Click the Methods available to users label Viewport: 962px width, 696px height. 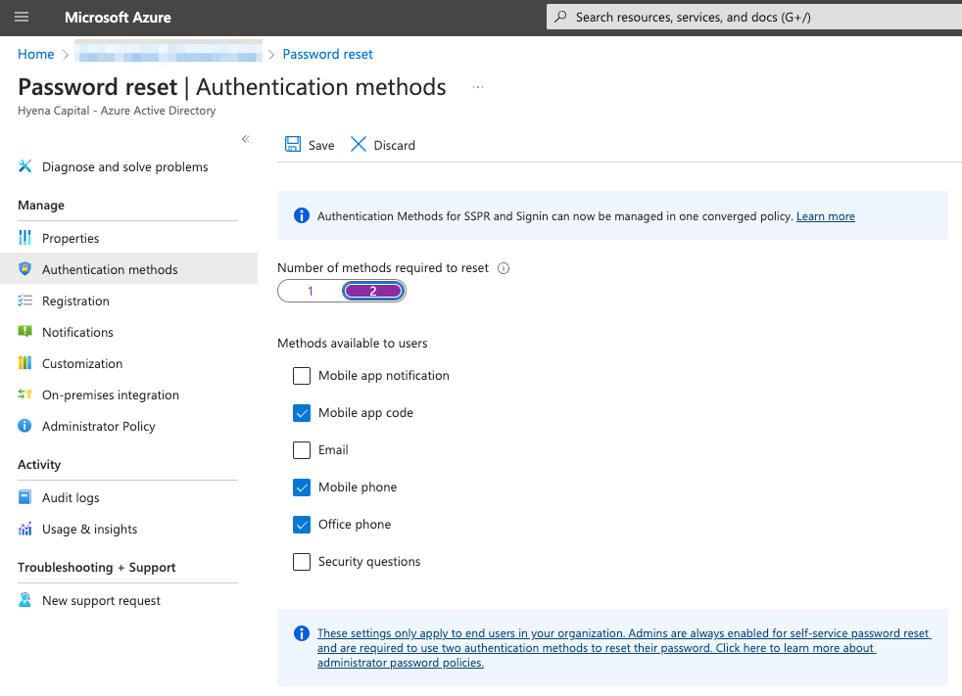(352, 343)
